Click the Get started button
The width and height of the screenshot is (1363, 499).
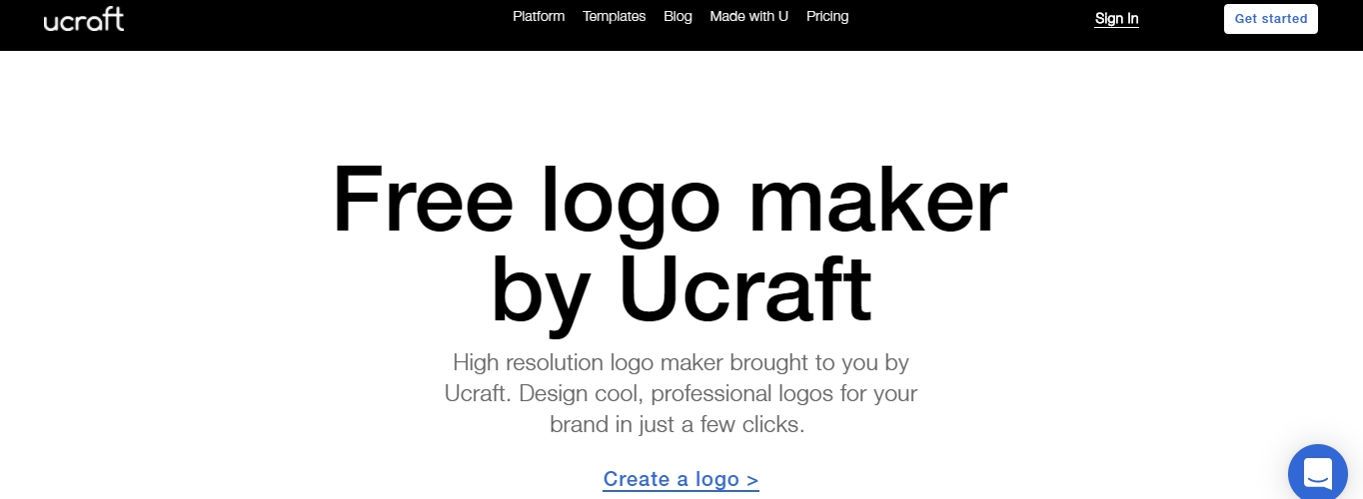(x=1271, y=19)
